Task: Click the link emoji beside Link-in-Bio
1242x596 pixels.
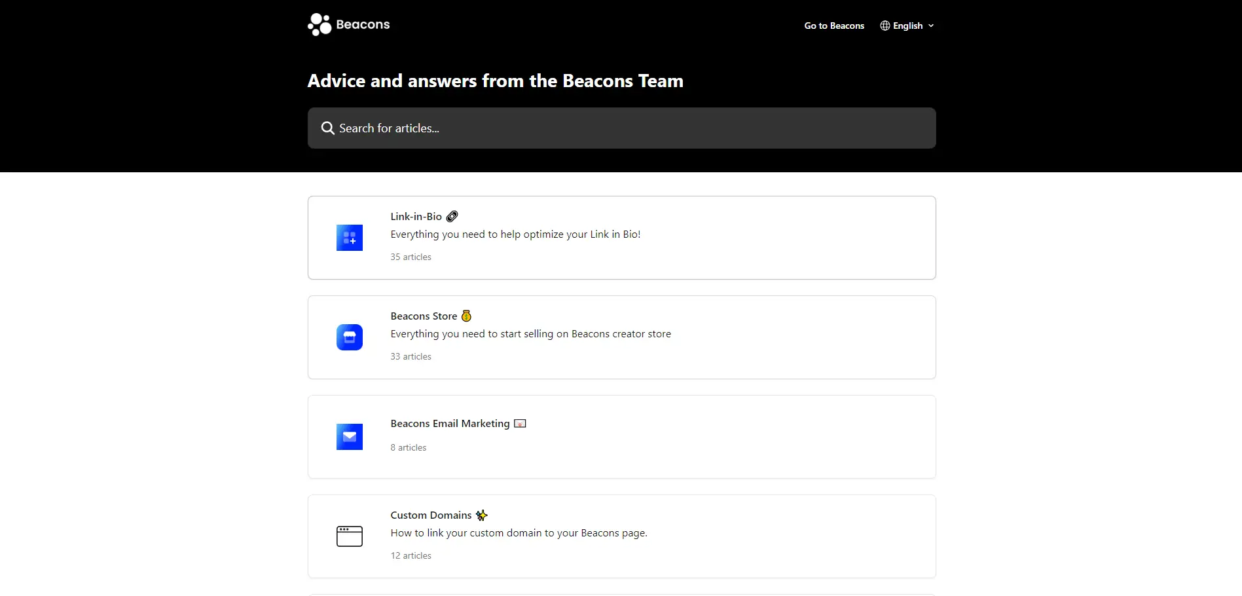Action: point(452,217)
